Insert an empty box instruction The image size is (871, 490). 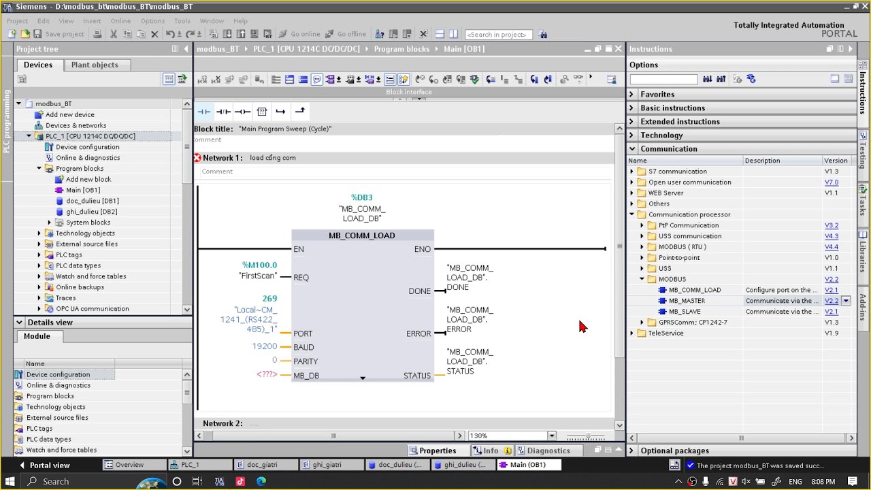[x=261, y=112]
